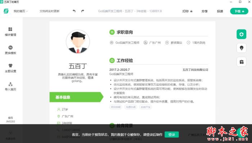Select the 求职意向 section heading
The width and height of the screenshot is (252, 143).
pos(125,32)
